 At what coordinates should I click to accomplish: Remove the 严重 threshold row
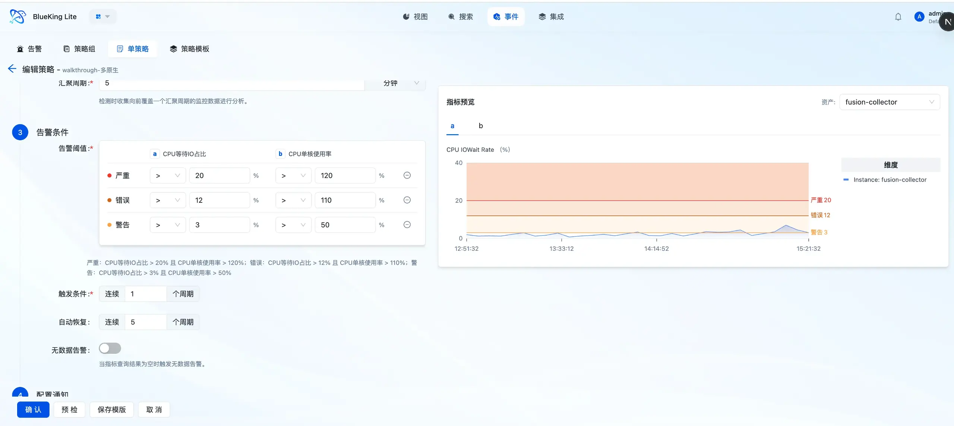(407, 175)
